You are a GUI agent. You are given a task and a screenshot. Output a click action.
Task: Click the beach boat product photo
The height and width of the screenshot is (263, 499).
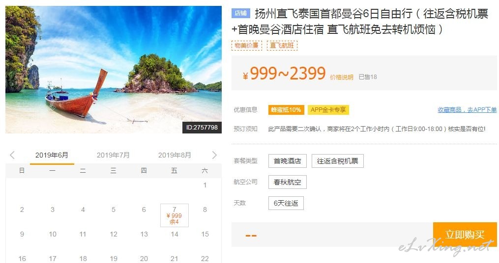pyautogui.click(x=114, y=70)
